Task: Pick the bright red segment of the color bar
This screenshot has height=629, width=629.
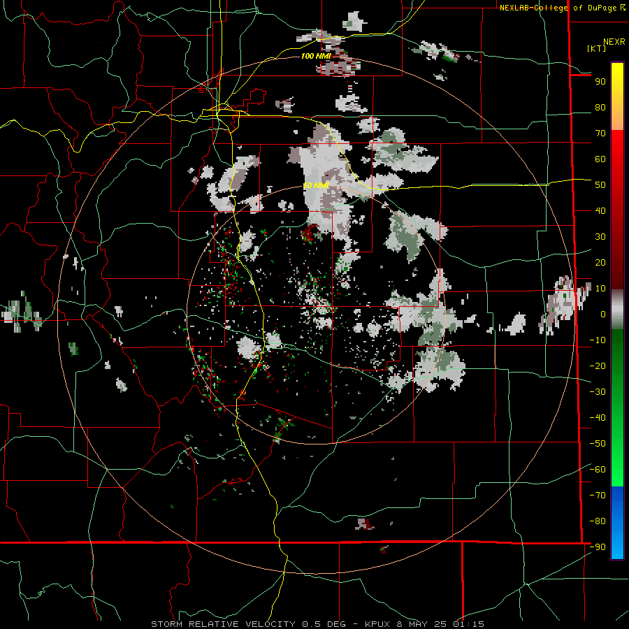Action: click(617, 150)
